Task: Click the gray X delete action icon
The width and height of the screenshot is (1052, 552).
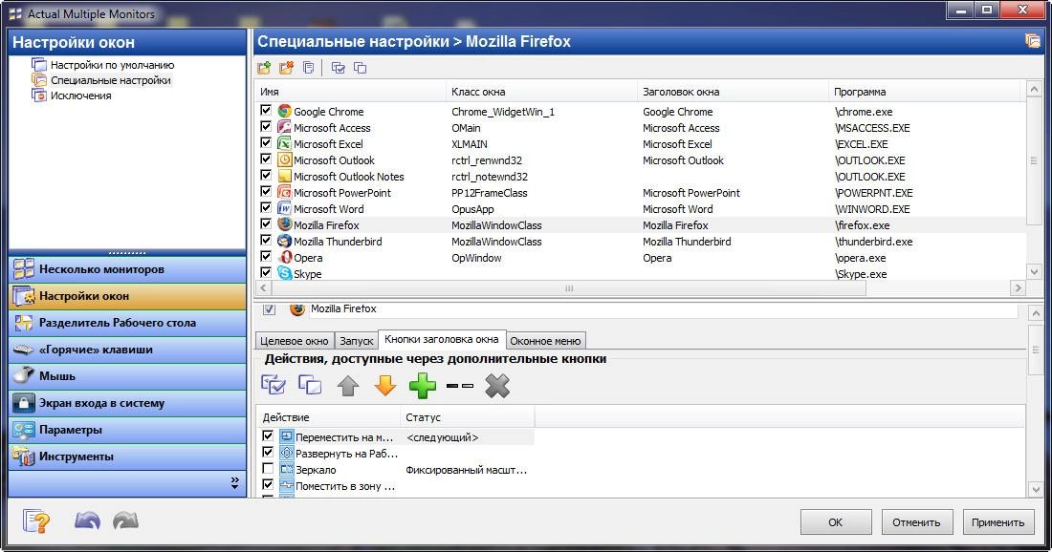Action: click(497, 386)
